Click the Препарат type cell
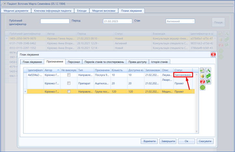 click(x=86, y=83)
